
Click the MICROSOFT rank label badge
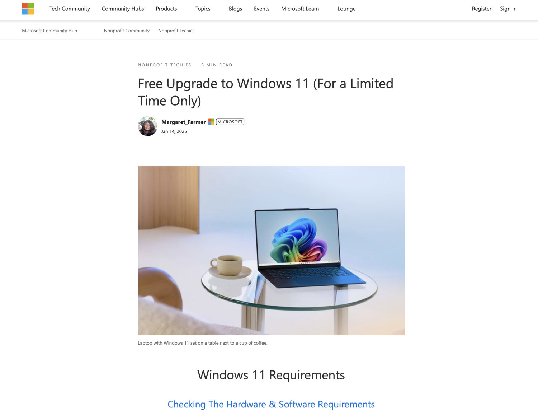pos(230,122)
